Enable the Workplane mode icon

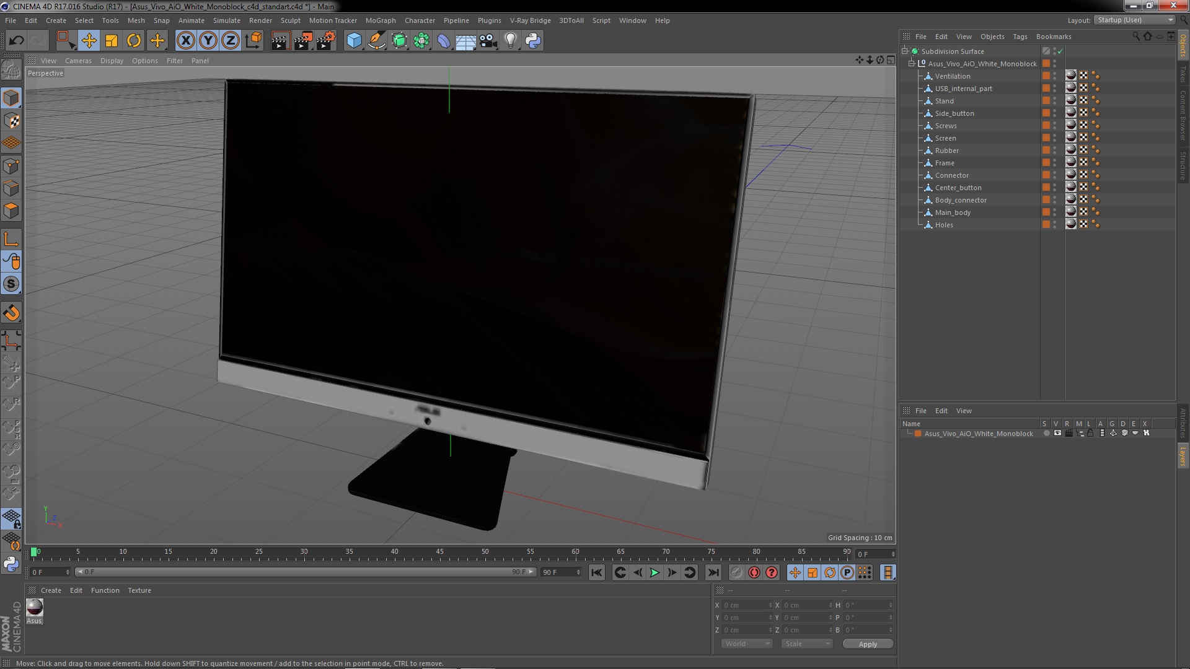pyautogui.click(x=11, y=142)
